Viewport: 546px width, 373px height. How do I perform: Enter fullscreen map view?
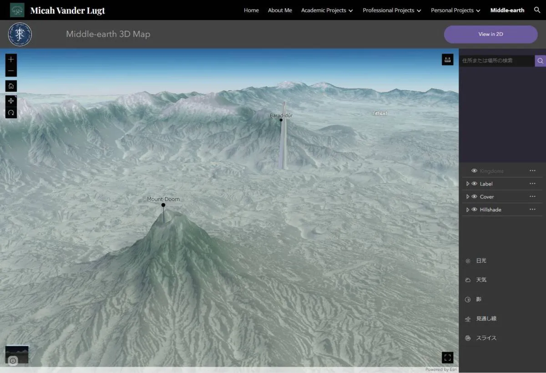(447, 358)
